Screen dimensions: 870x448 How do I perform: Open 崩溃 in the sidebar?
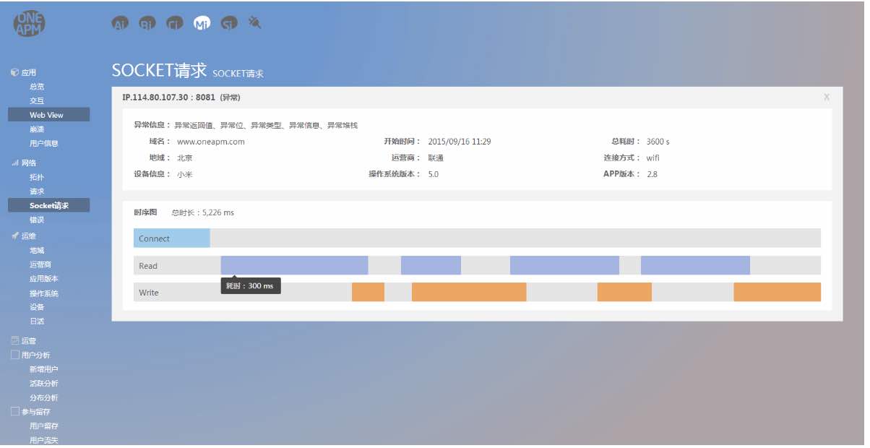pyautogui.click(x=37, y=129)
